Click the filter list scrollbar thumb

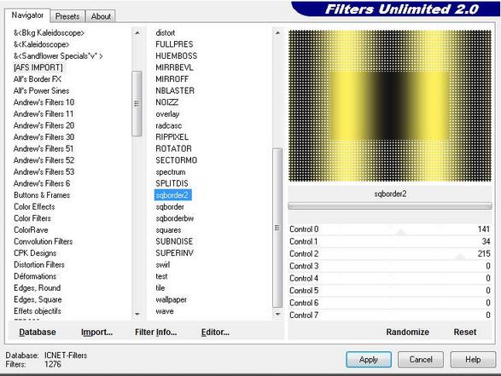point(277,228)
